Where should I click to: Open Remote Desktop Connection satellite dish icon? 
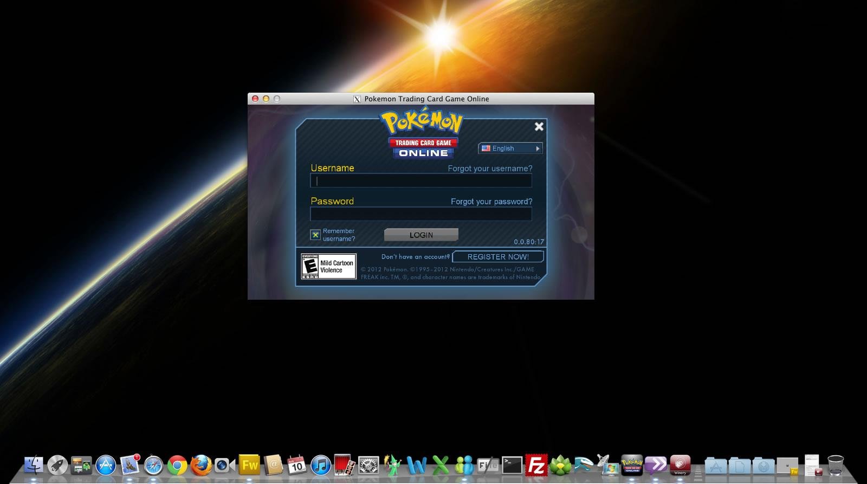coord(608,464)
